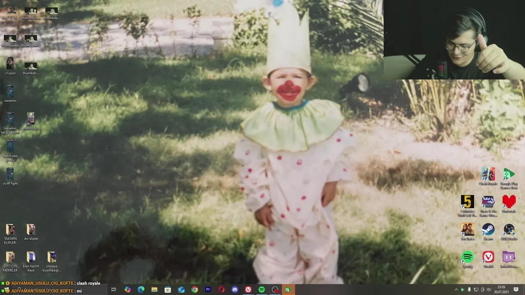Select the neramin tetiği çekiyor file
The width and height of the screenshot is (525, 295).
[10, 123]
